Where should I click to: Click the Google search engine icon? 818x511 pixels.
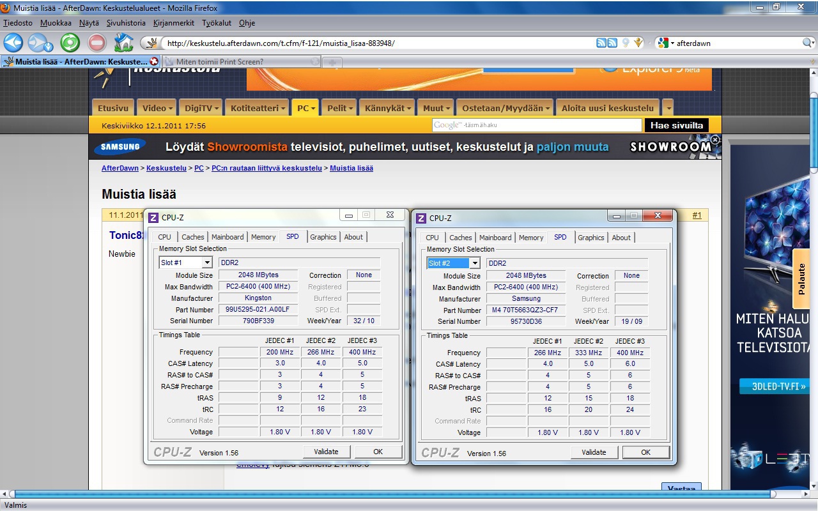coord(662,43)
